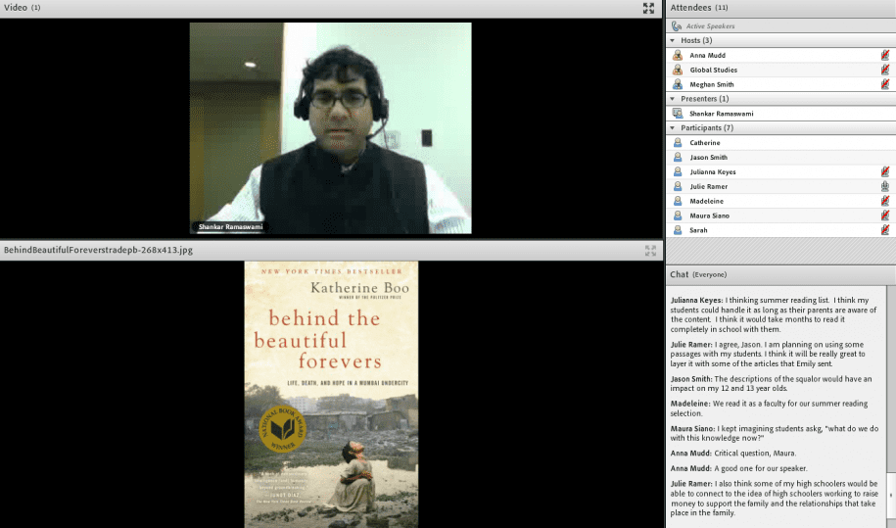Click the Video (1) pod title

pyautogui.click(x=23, y=8)
